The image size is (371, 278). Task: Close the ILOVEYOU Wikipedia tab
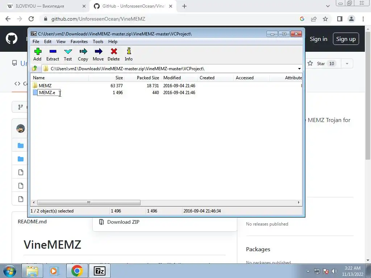(84, 6)
